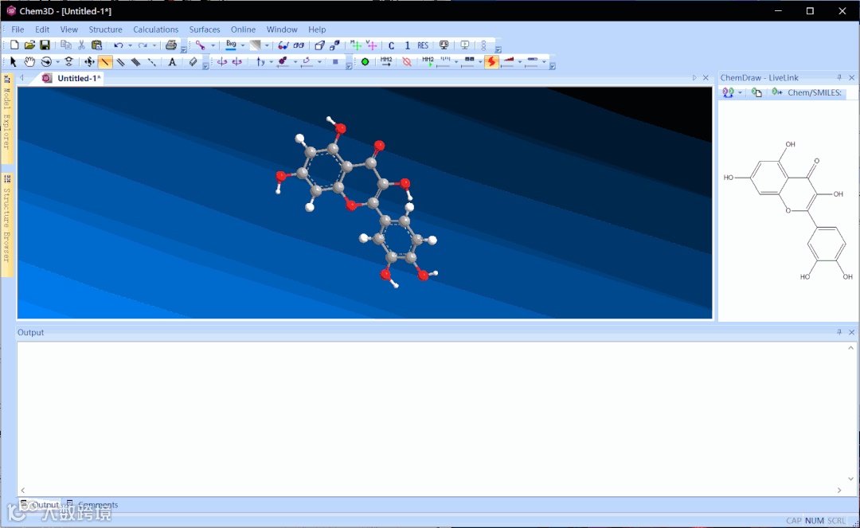Toggle the highlighted red lightning icon
Image resolution: width=860 pixels, height=528 pixels.
491,62
